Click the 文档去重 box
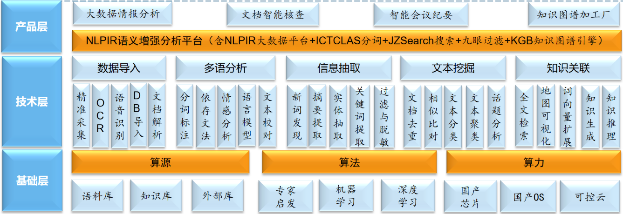The height and width of the screenshot is (214, 623). [x=412, y=116]
